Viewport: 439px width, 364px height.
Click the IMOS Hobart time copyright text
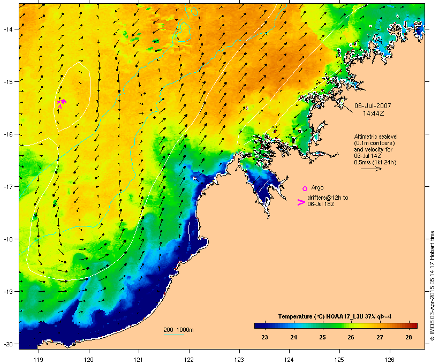(x=433, y=286)
